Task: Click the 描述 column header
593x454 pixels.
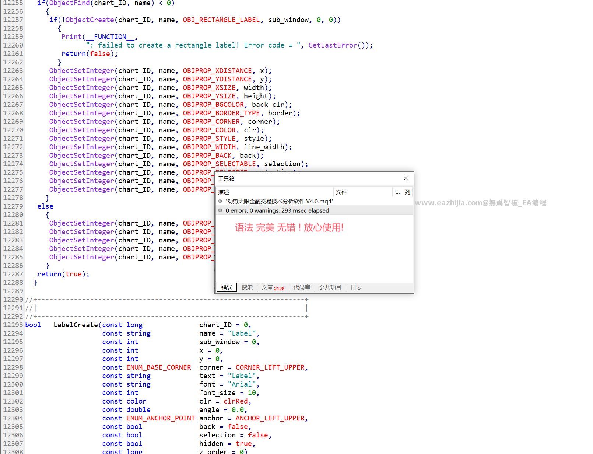Action: [x=274, y=192]
